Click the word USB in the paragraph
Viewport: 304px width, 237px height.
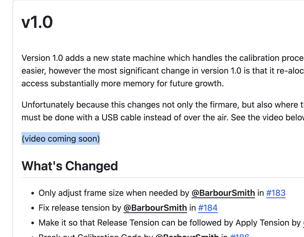click(x=110, y=117)
